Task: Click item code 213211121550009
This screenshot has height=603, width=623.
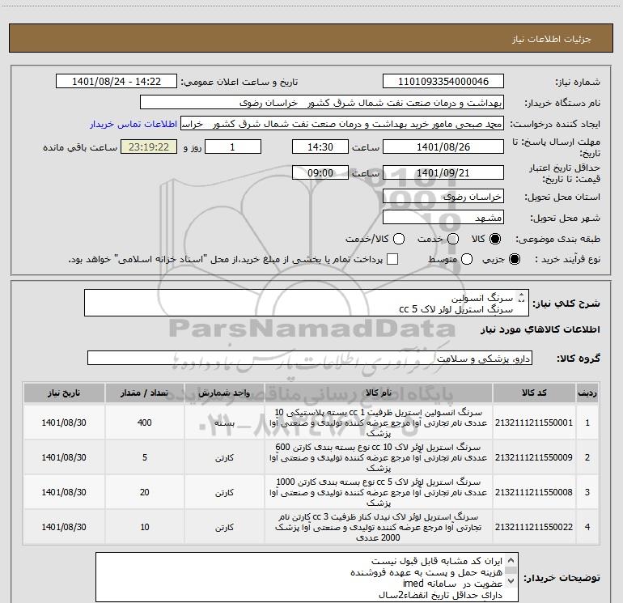Action: [534, 457]
